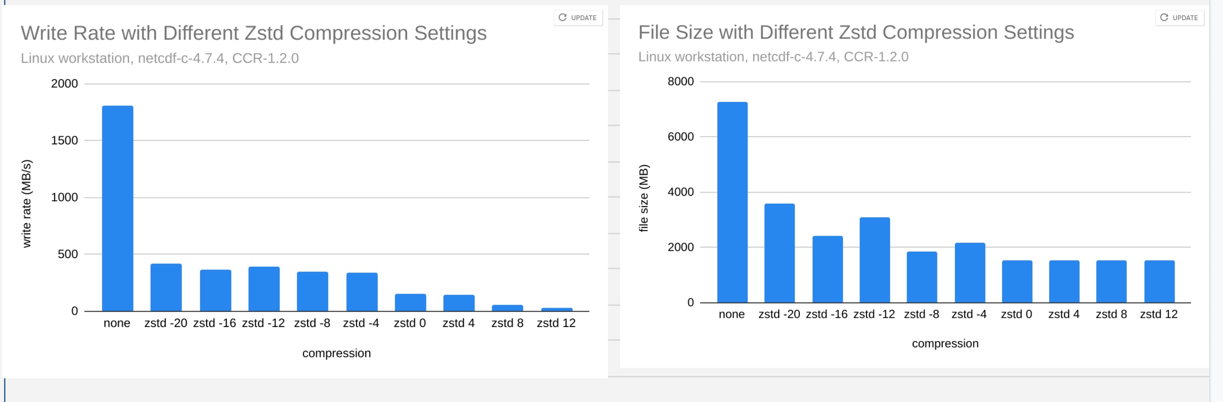Viewport: 1223px width, 402px height.
Task: Click subtitle text under File Size chart title
Action: point(773,57)
